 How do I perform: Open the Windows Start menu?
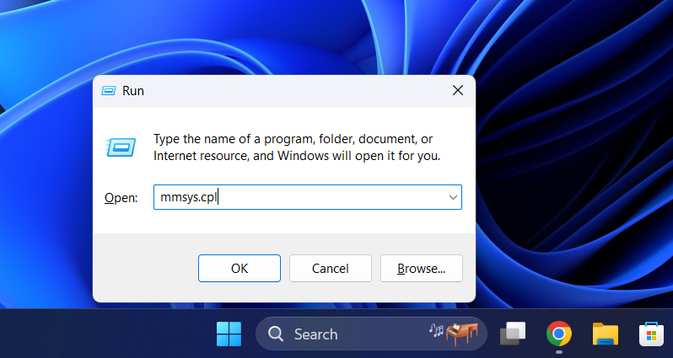click(229, 334)
